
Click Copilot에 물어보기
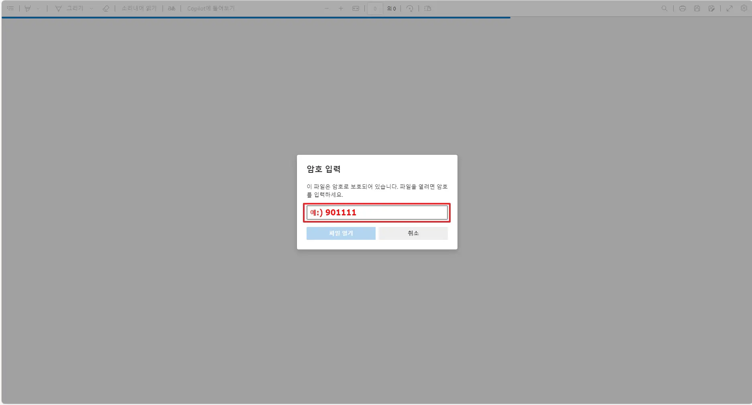[x=211, y=8]
